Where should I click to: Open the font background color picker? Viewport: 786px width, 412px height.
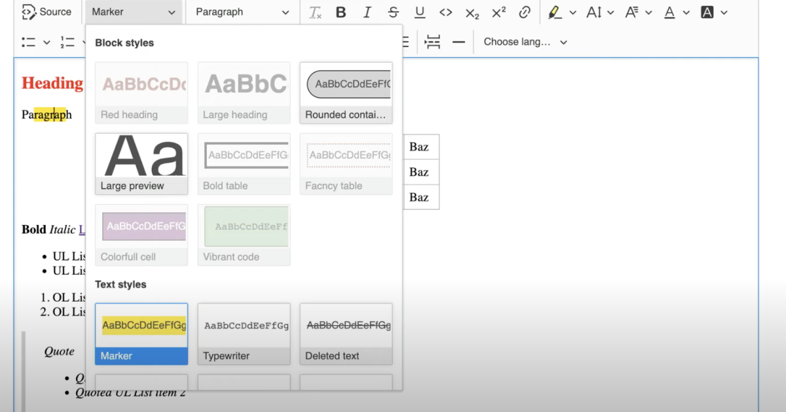pyautogui.click(x=714, y=12)
